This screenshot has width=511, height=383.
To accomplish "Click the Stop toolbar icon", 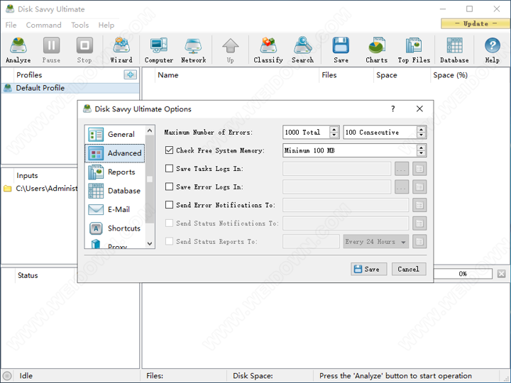I will (x=84, y=50).
